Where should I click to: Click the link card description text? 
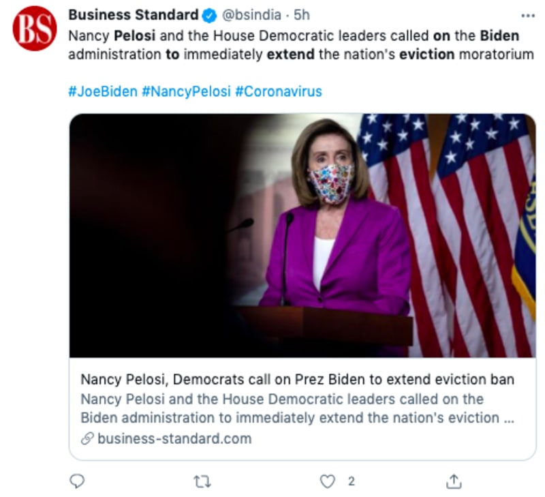[x=297, y=408]
